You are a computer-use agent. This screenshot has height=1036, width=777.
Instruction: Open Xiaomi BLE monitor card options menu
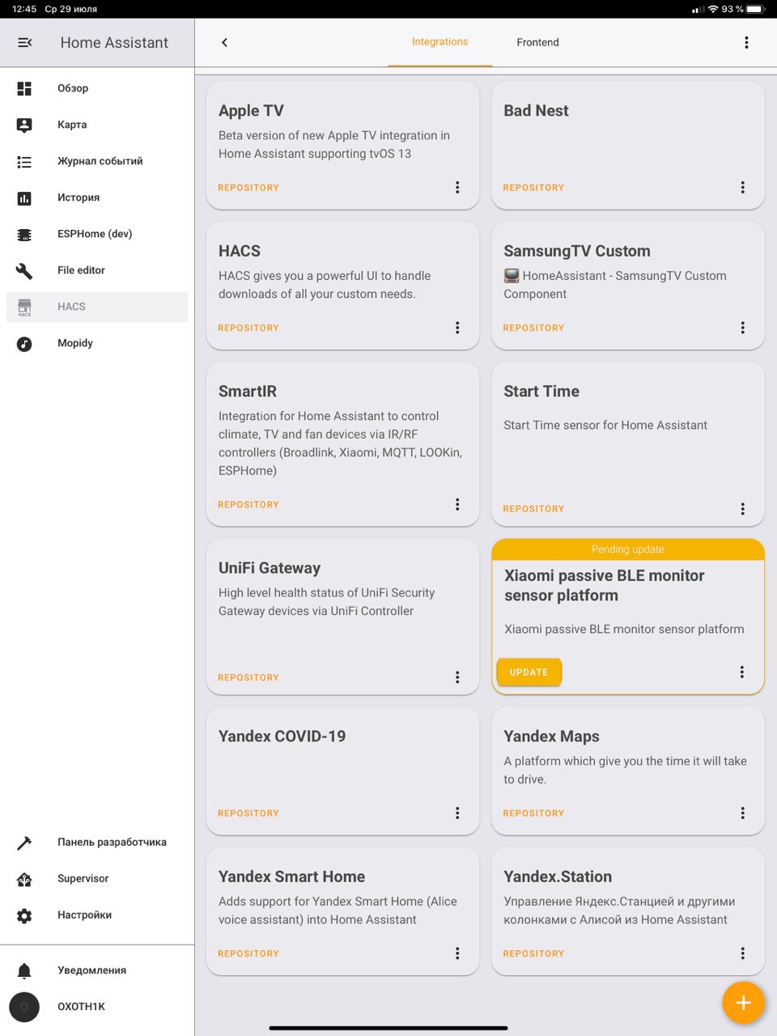point(741,672)
